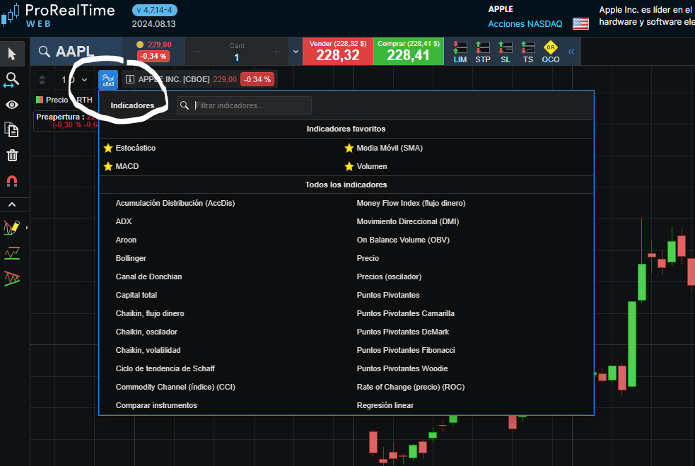This screenshot has width=695, height=466.
Task: Toggle drawings visibility with eye icon
Action: 12,105
